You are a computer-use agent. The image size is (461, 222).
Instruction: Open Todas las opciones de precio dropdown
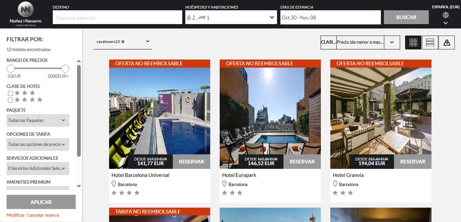[38, 145]
